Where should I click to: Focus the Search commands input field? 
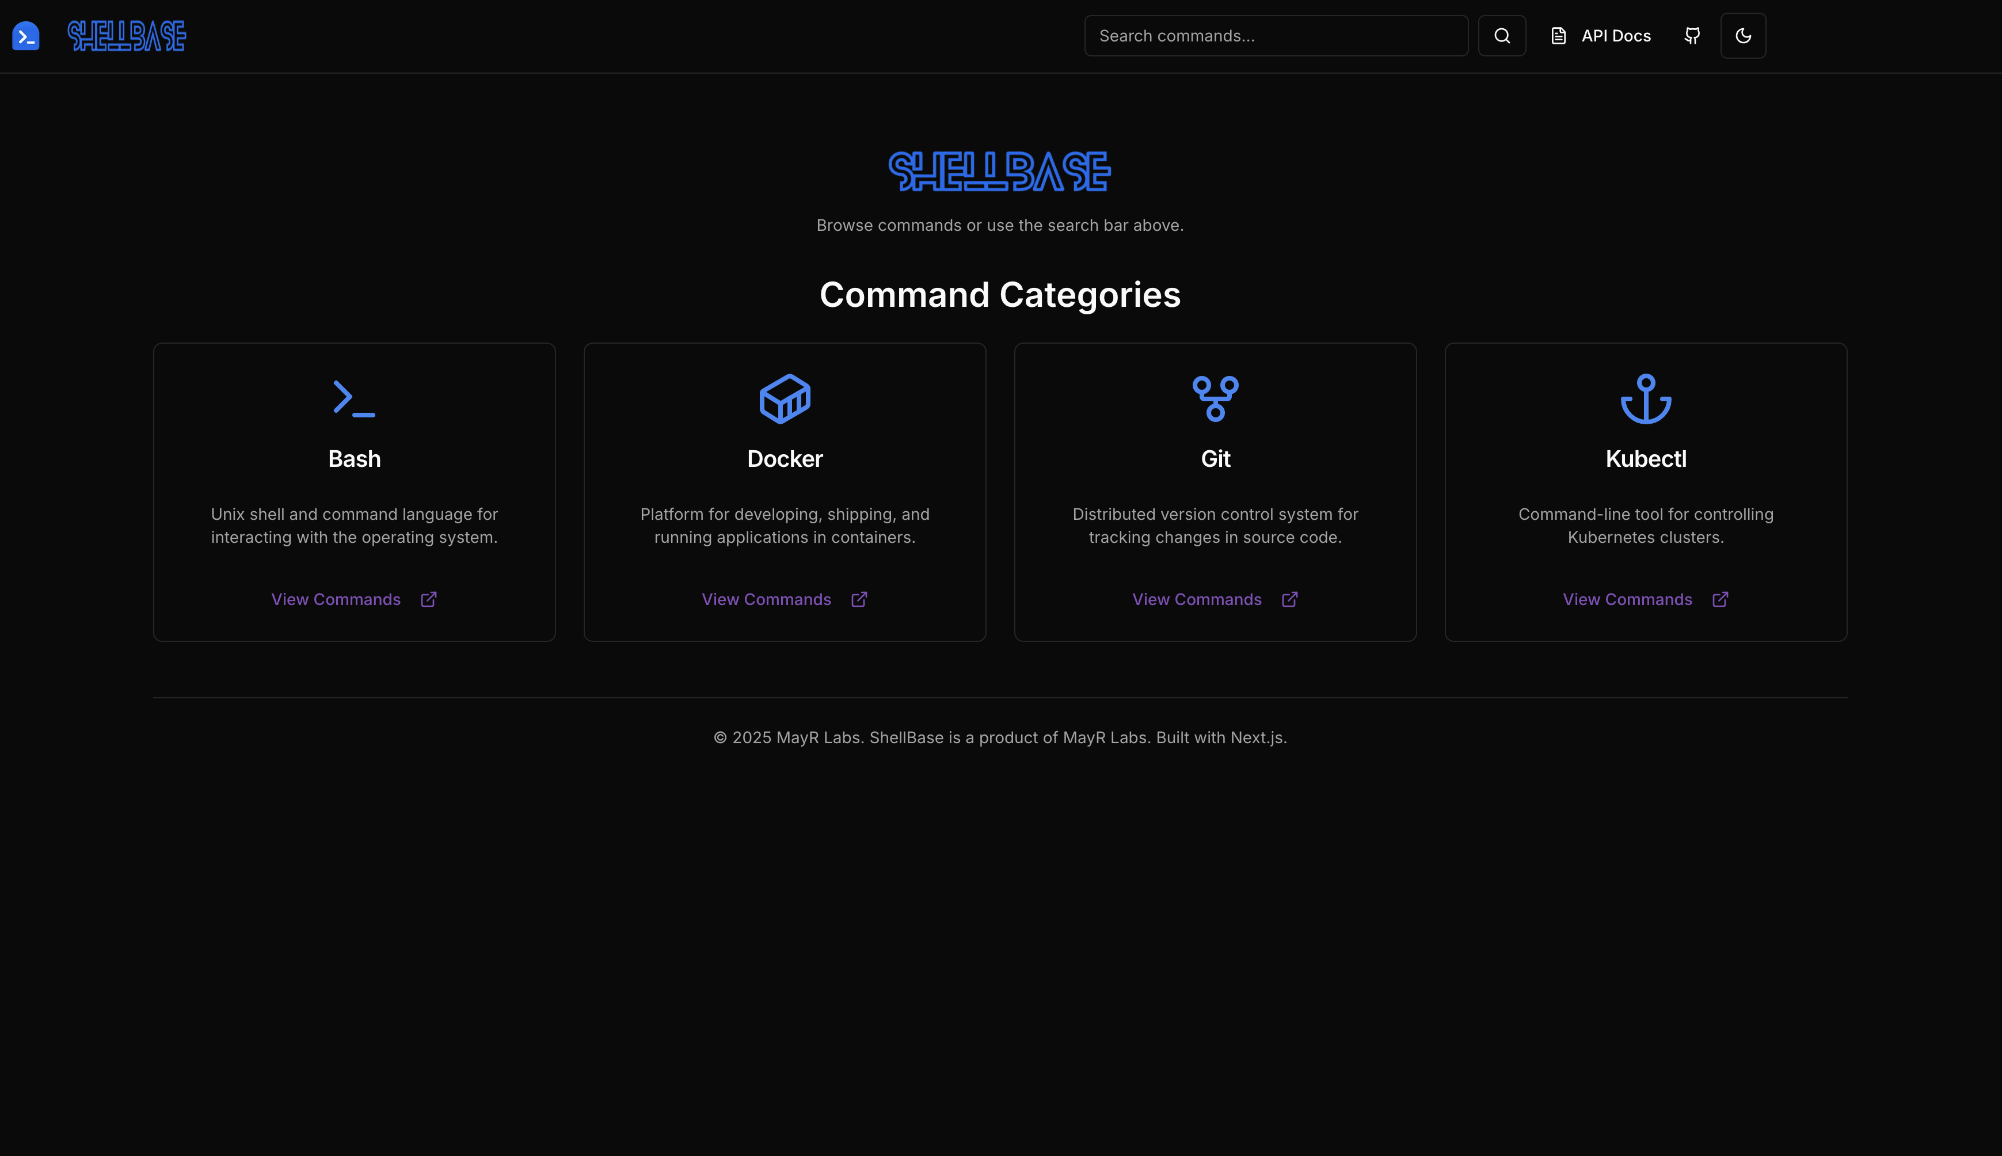point(1276,36)
